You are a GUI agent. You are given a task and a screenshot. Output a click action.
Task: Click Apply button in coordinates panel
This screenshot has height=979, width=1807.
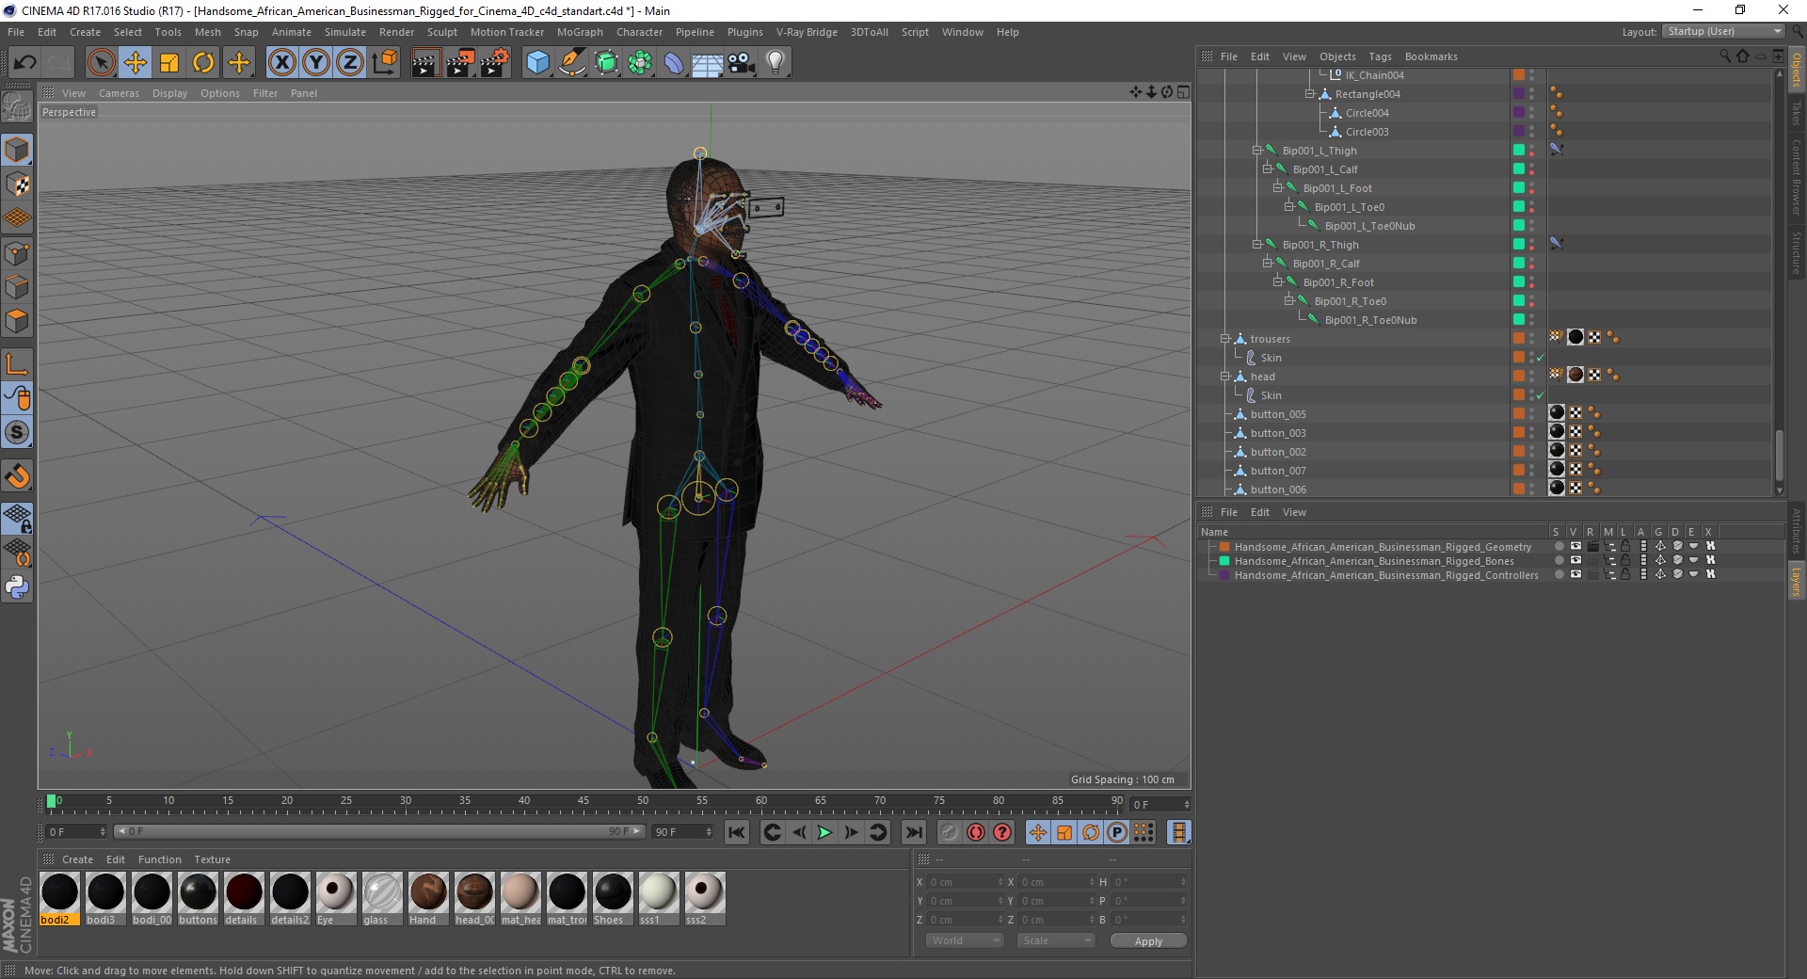coord(1148,941)
